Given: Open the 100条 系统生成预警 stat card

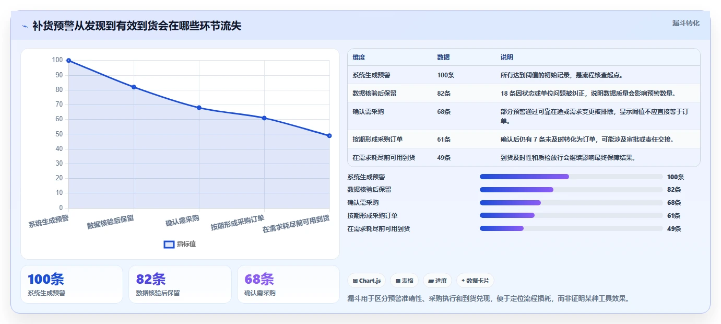Looking at the screenshot, I should click(72, 284).
